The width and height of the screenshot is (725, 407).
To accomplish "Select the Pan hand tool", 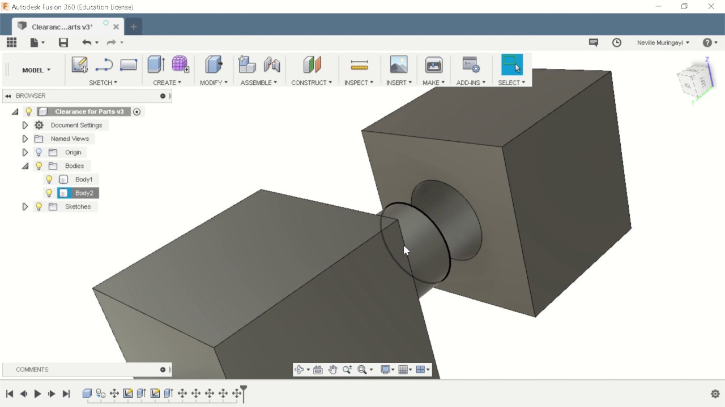I will pyautogui.click(x=332, y=370).
